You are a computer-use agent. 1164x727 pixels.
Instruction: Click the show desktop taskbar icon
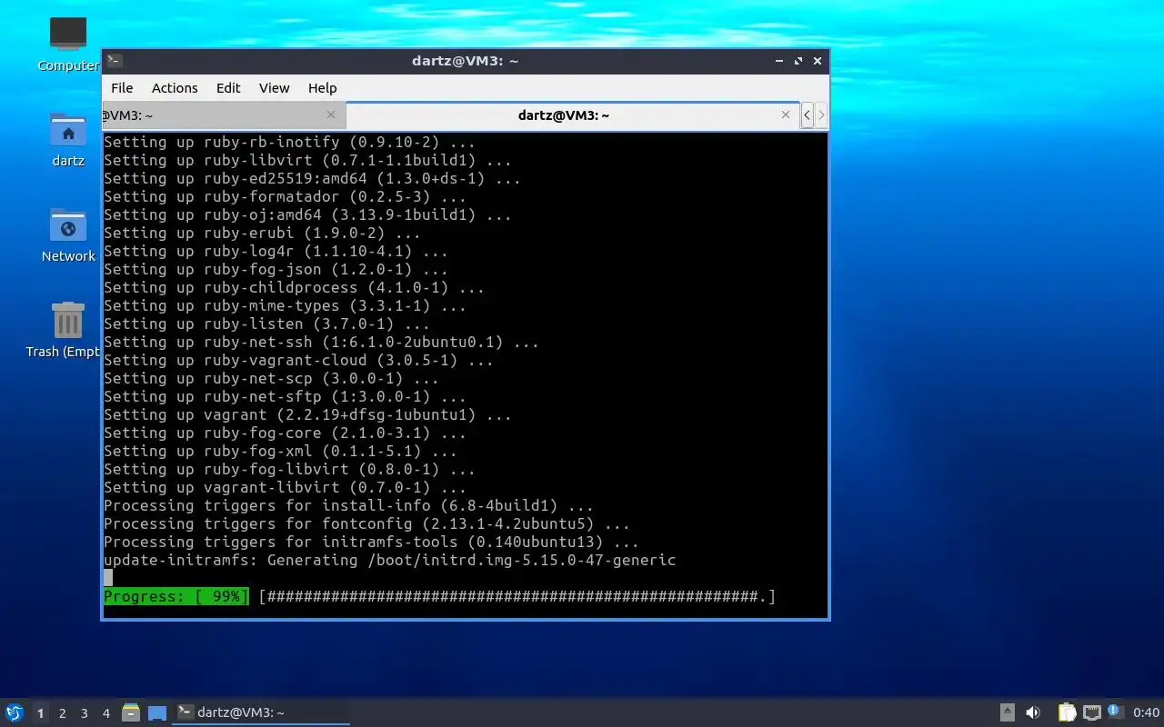157,712
